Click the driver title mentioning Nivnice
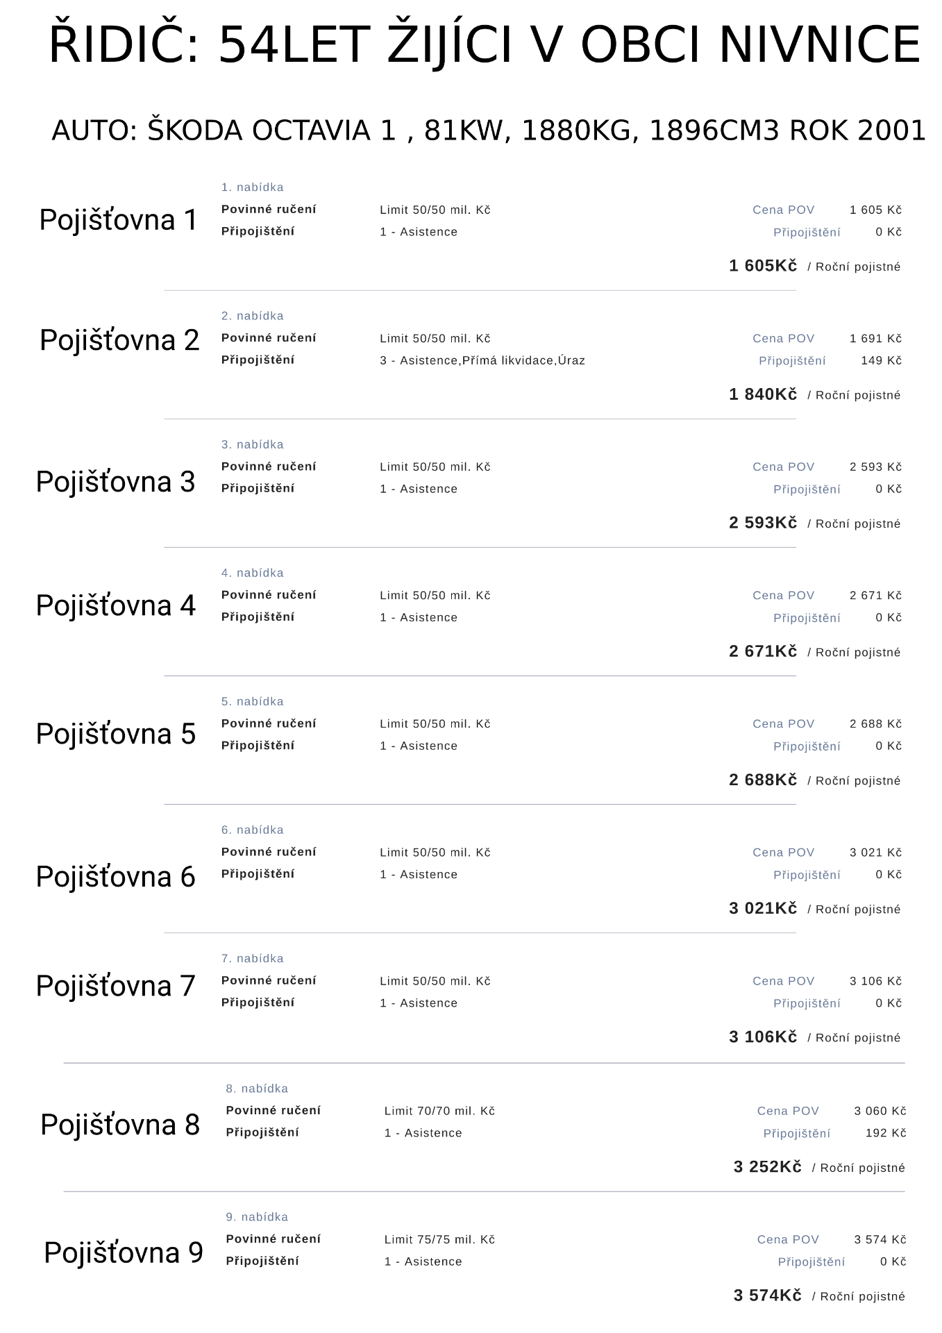Image resolution: width=942 pixels, height=1333 pixels. click(x=485, y=45)
